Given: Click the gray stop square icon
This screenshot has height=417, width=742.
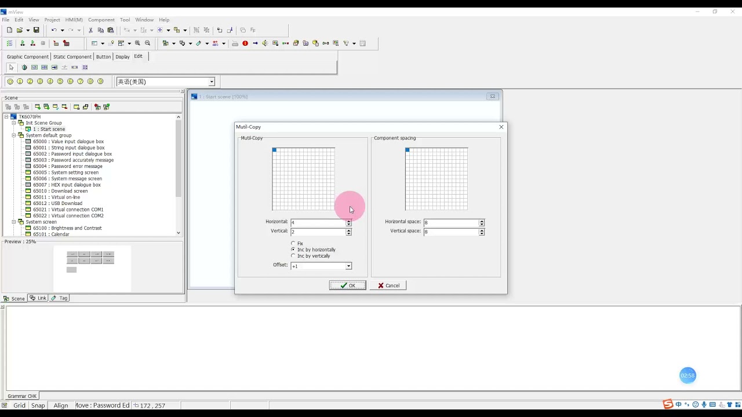Looking at the screenshot, I should [43, 43].
